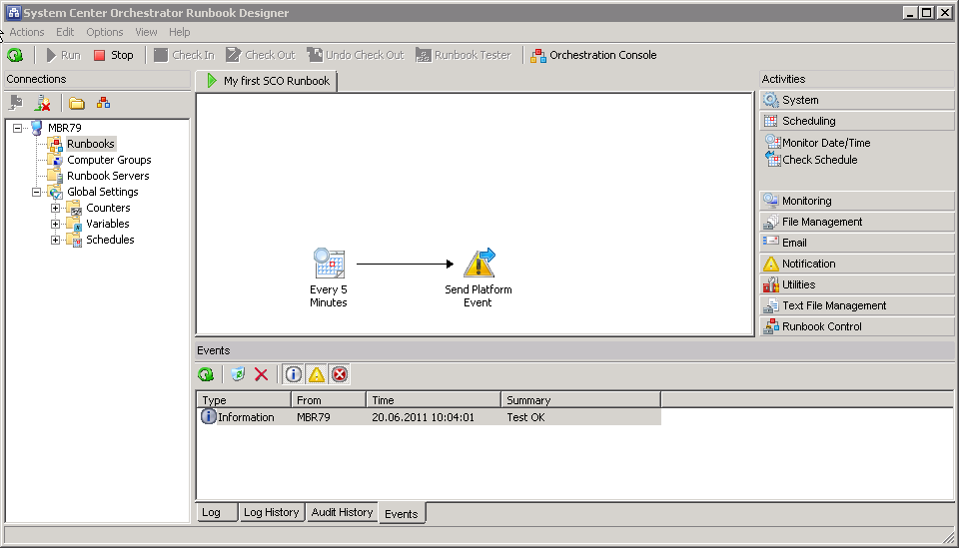The width and height of the screenshot is (959, 548).
Task: Toggle the Information events filter
Action: (293, 374)
